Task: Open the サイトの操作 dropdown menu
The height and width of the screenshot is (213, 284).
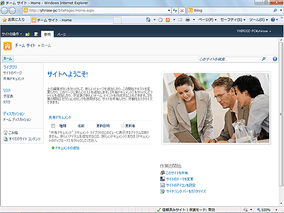Action: [x=12, y=34]
